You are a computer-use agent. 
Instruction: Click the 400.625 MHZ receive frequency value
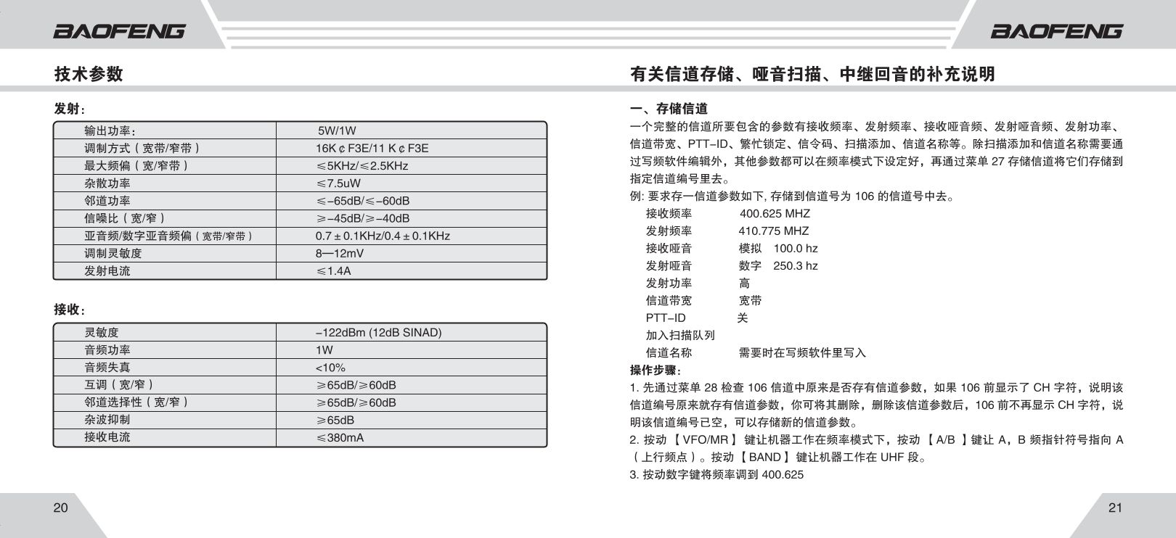[775, 214]
